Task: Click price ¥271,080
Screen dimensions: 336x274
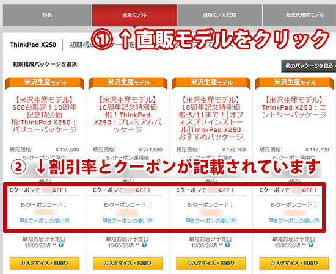Action: click(x=151, y=150)
